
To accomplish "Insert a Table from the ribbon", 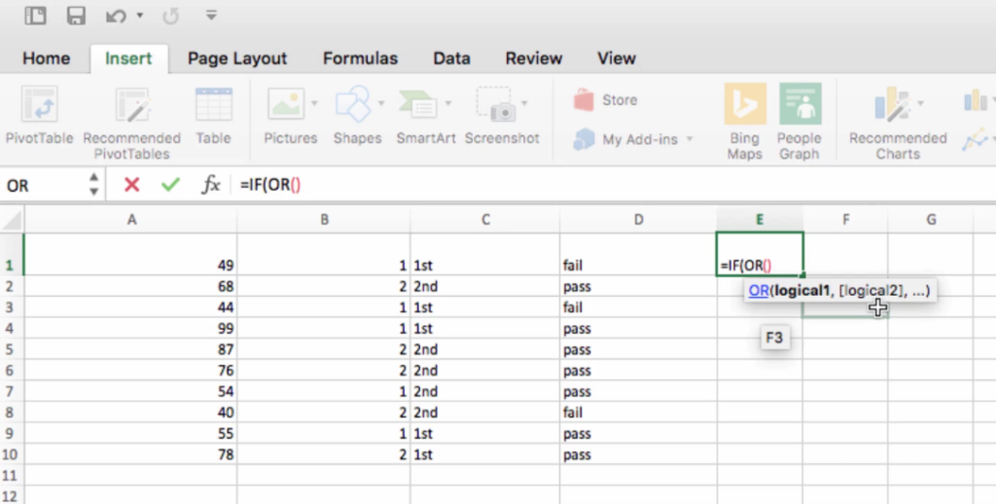I will click(213, 115).
